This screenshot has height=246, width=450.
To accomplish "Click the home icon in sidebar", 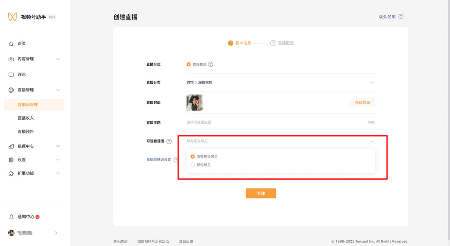I will point(11,44).
